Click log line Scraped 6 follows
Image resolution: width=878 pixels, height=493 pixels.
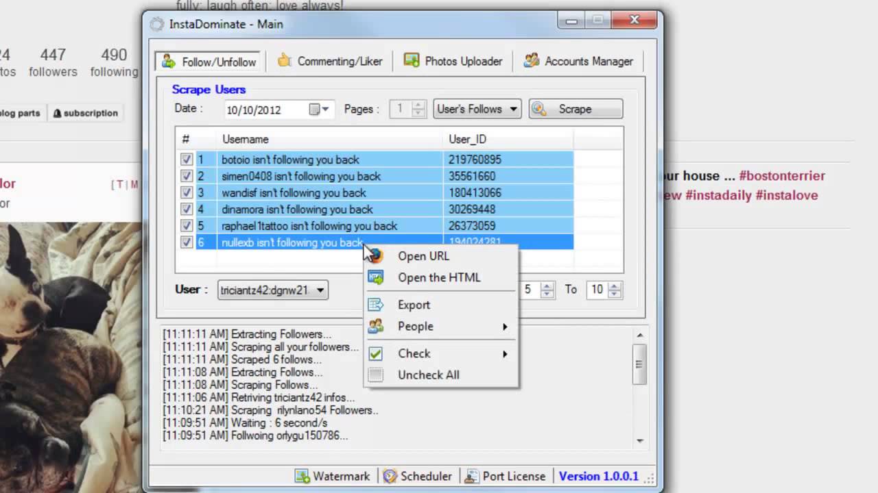(x=241, y=359)
